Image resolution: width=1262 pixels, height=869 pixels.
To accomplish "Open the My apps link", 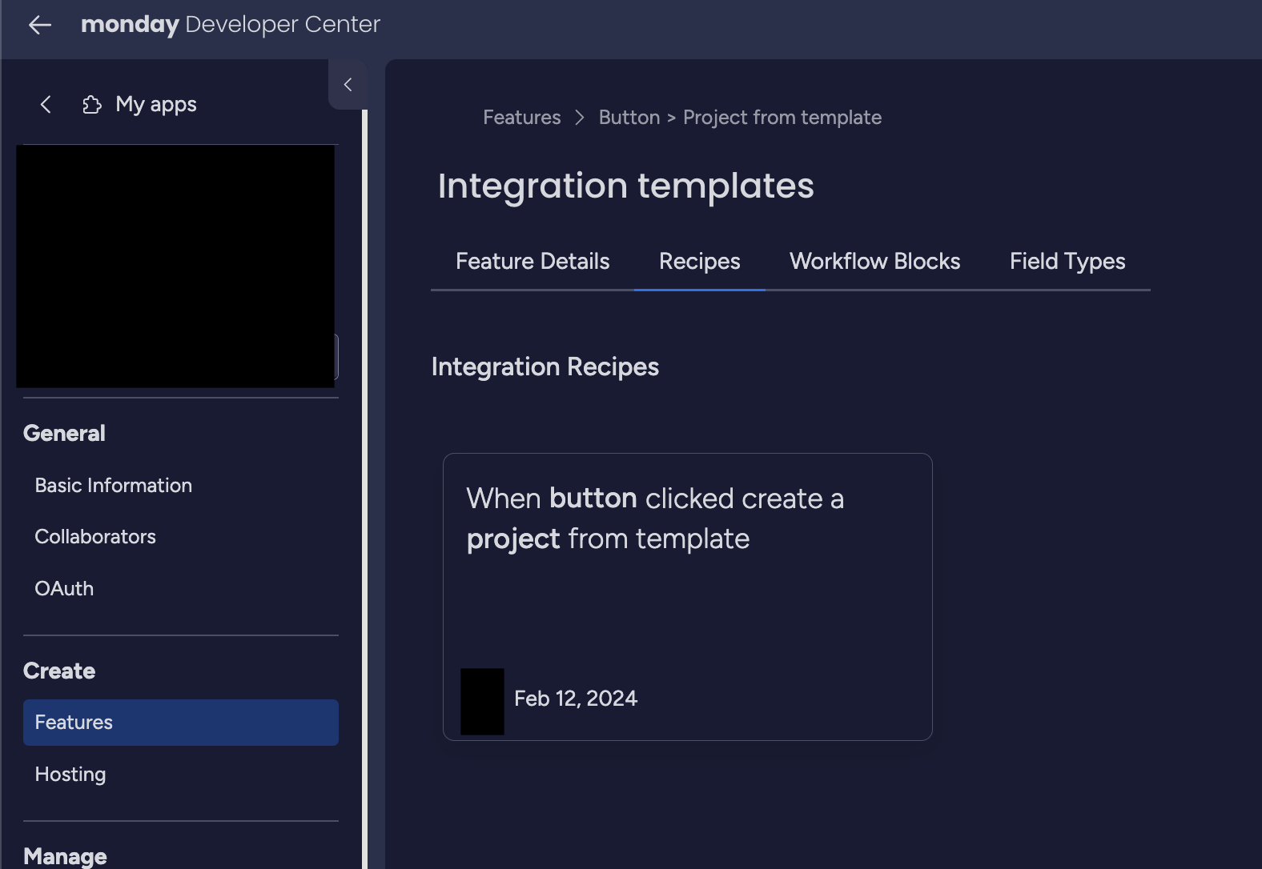I will (x=156, y=104).
